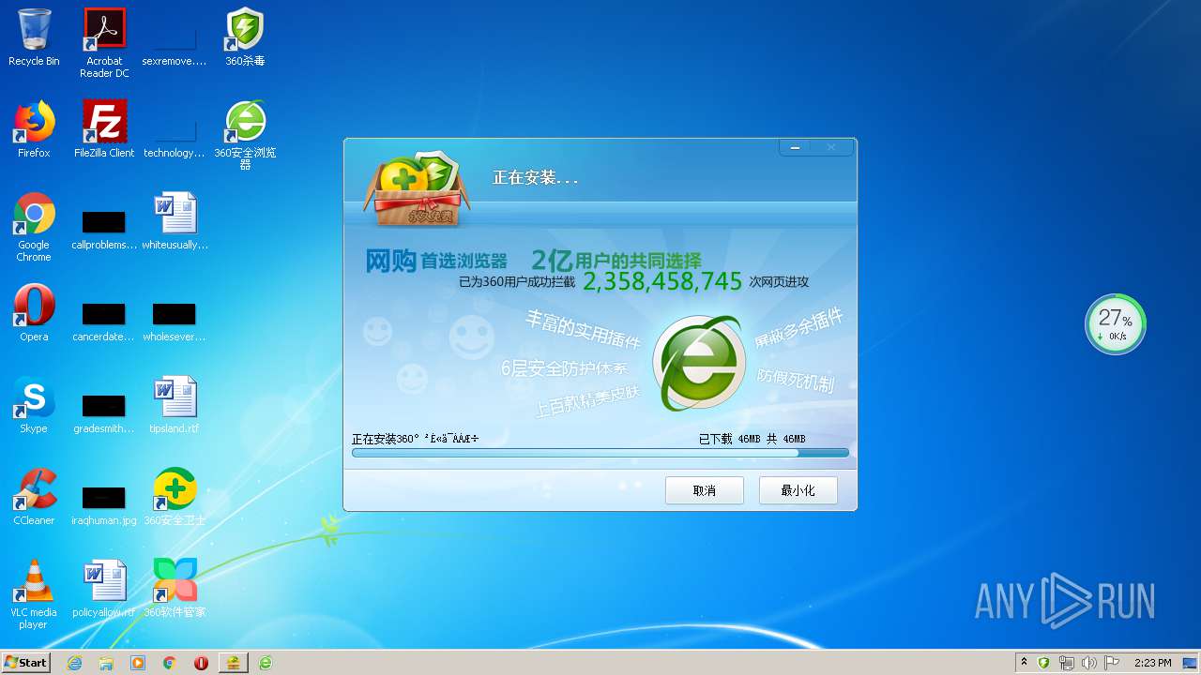
Task: Open 360软件管家 desktop shortcut
Action: click(175, 589)
